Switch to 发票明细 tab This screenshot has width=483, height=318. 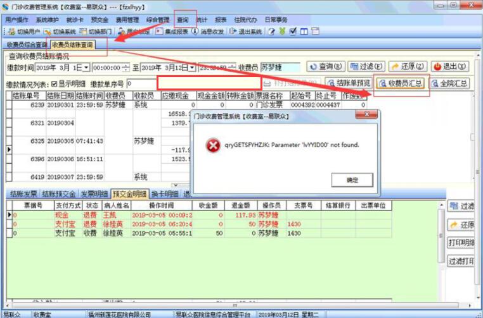[94, 194]
